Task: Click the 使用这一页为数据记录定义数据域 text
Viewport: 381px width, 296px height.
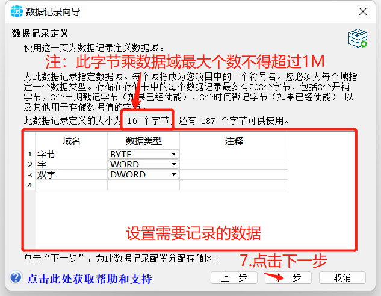Action: (94, 48)
